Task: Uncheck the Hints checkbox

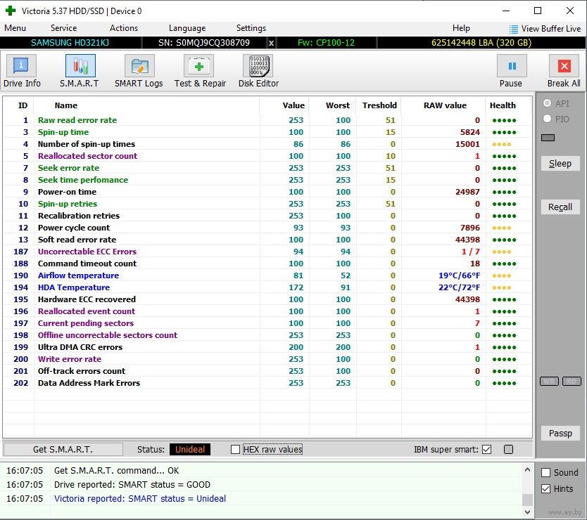Action: tap(545, 489)
